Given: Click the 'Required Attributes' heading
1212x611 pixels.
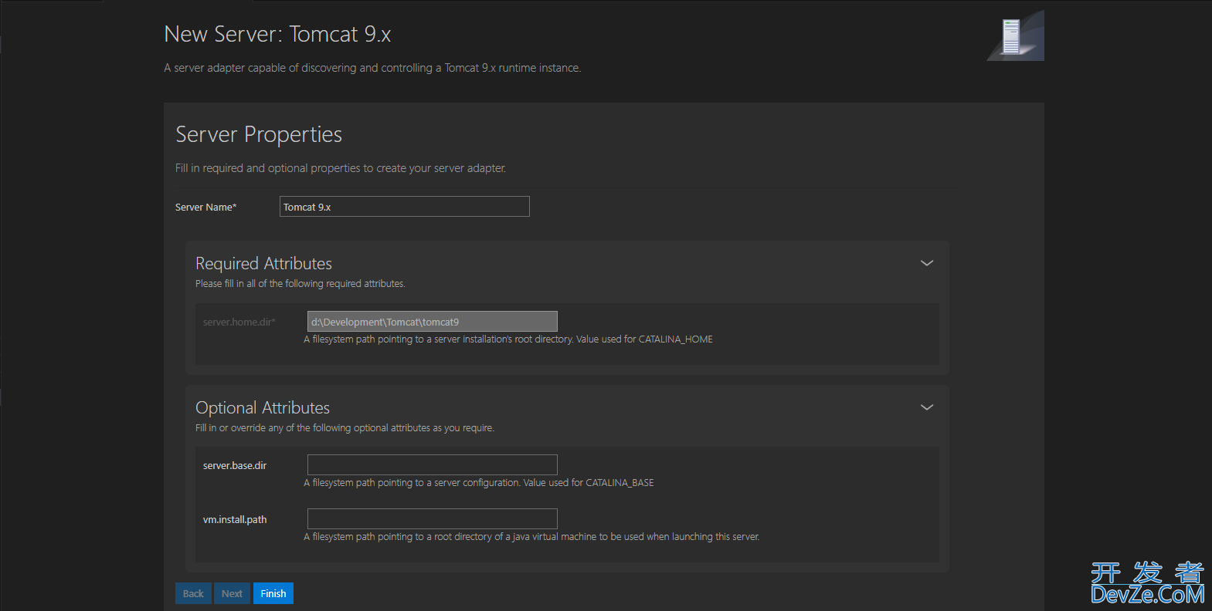Looking at the screenshot, I should tap(263, 263).
